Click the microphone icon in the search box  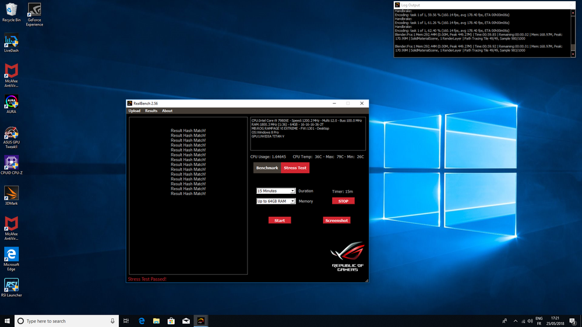(x=112, y=321)
